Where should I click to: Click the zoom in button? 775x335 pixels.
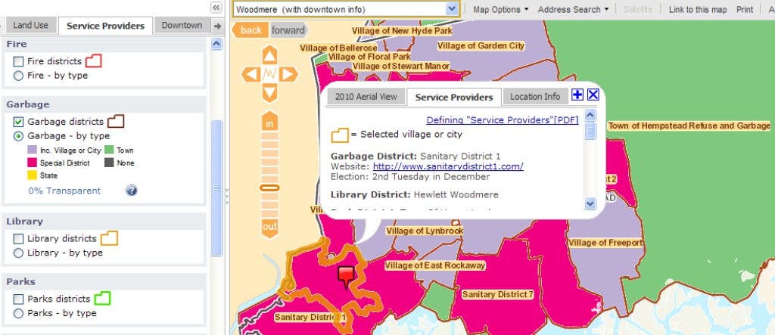[x=270, y=123]
